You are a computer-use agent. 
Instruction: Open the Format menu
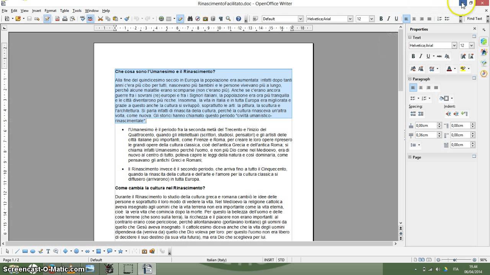[50, 11]
